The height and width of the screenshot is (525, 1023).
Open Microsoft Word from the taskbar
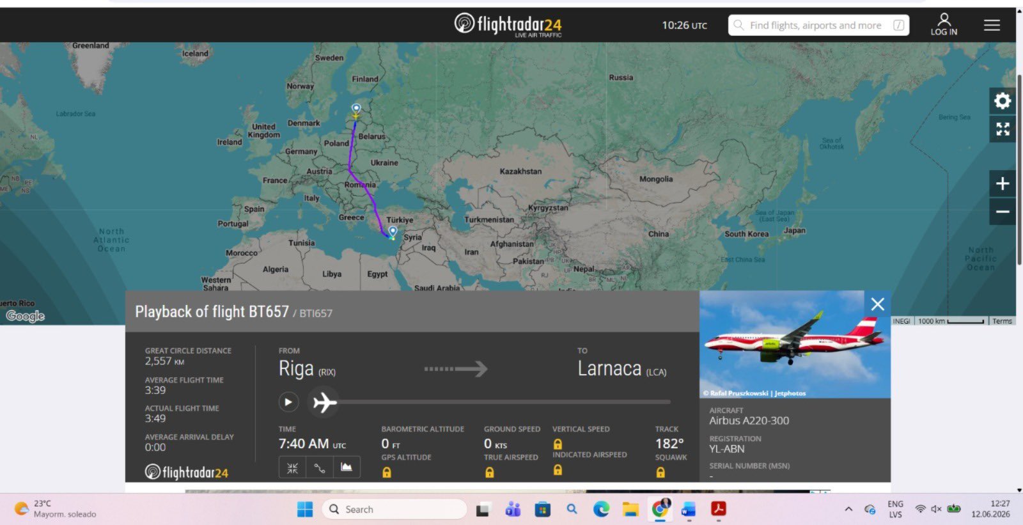[689, 509]
